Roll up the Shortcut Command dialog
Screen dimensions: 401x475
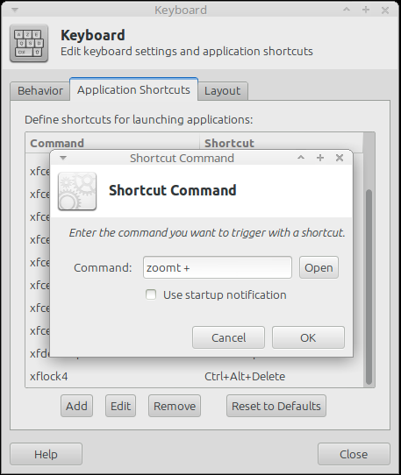pyautogui.click(x=301, y=158)
